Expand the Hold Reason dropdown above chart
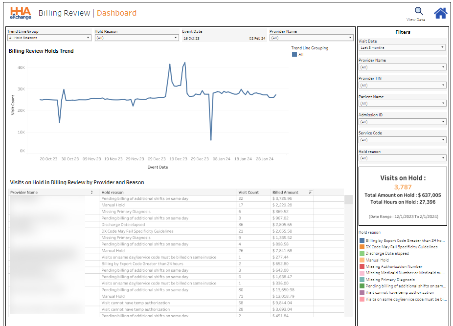The image size is (453, 326). tap(136, 38)
